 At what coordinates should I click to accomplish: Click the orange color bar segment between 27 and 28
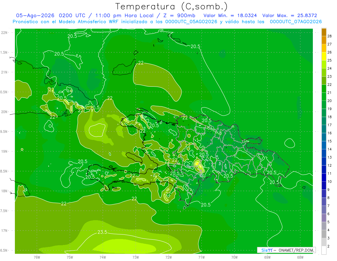pyautogui.click(x=324, y=40)
